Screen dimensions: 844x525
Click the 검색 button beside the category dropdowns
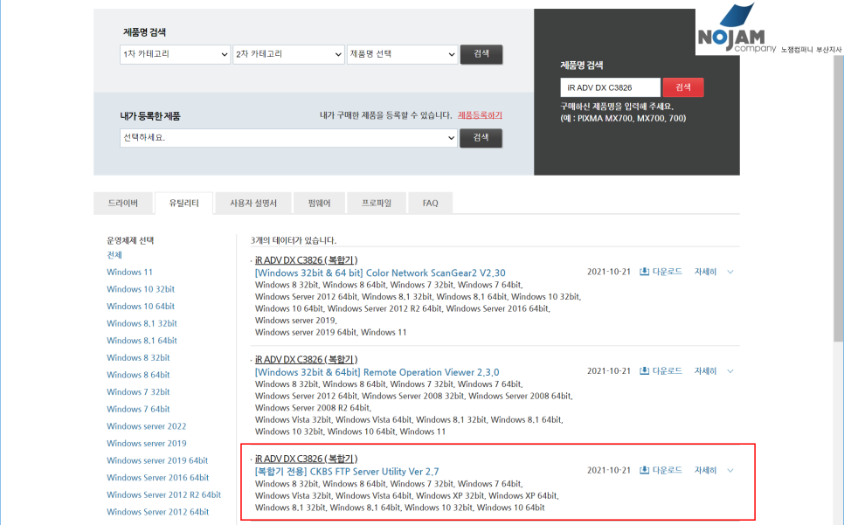[481, 54]
